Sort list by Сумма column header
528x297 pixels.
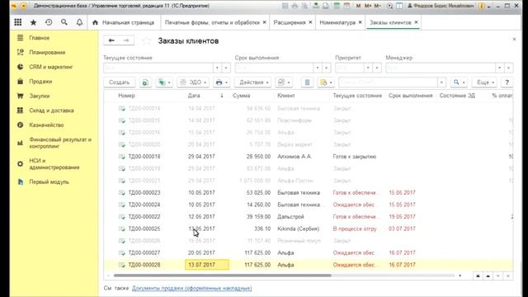click(x=241, y=96)
